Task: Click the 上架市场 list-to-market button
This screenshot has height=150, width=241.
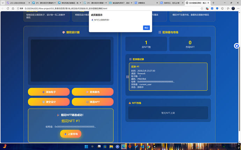Action: (71, 134)
